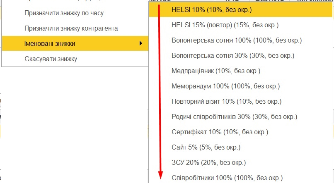Open Призначити знижку контрагента option

72,29
